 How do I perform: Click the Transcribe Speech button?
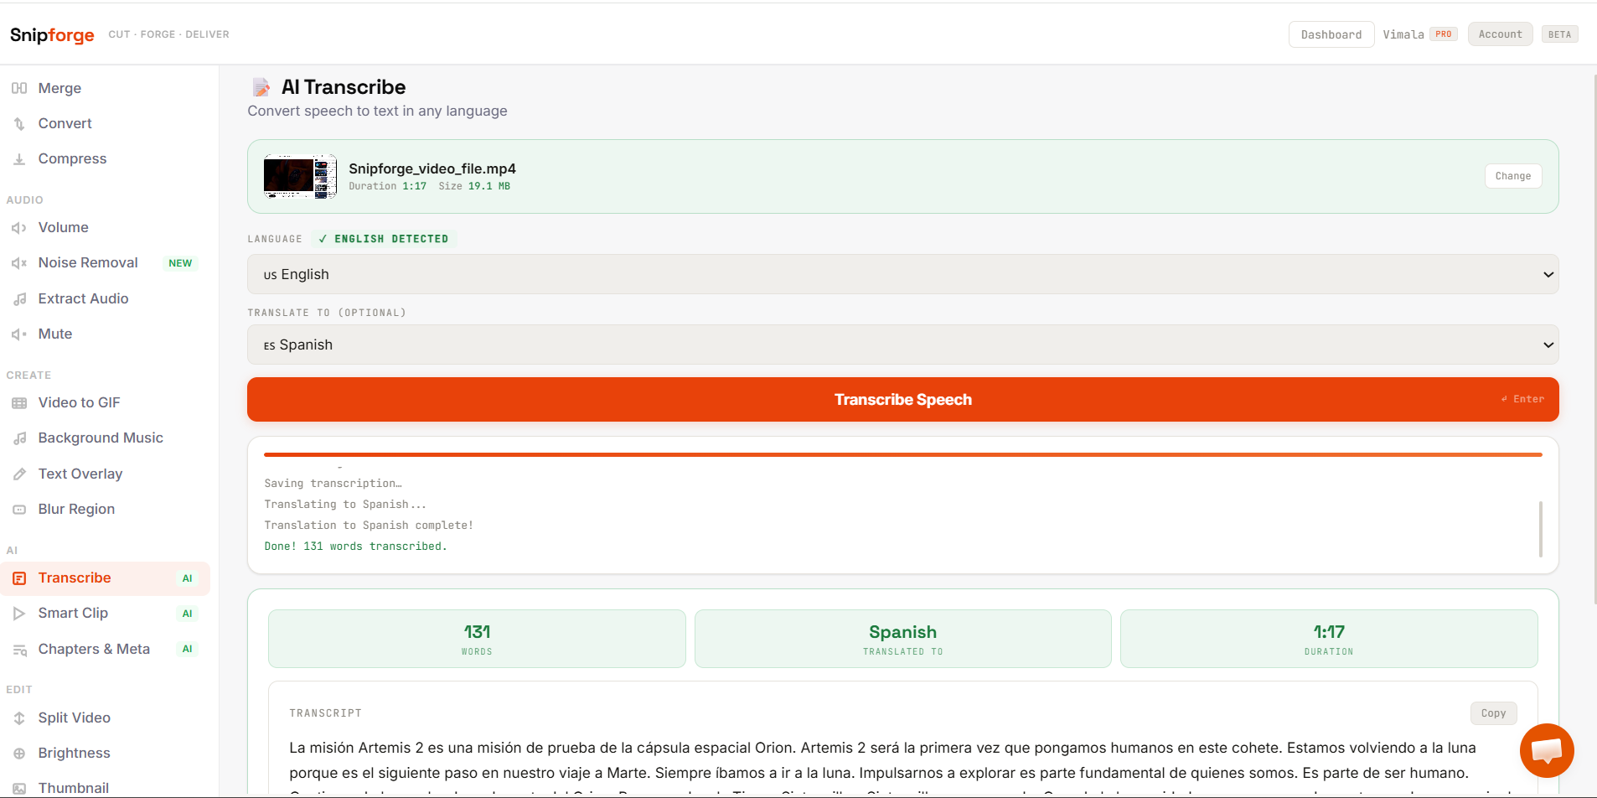click(x=902, y=399)
